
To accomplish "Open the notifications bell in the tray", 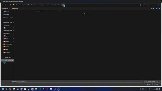I will point(160,89).
